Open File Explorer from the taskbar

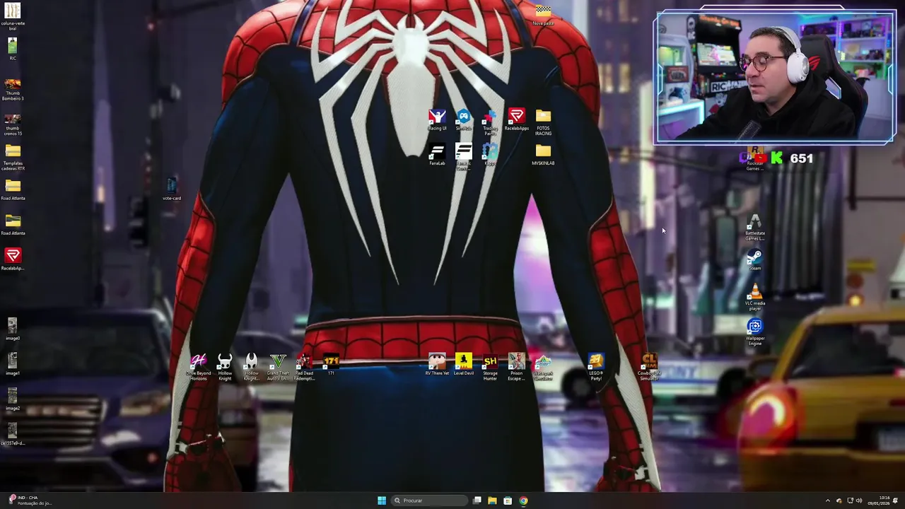point(492,501)
